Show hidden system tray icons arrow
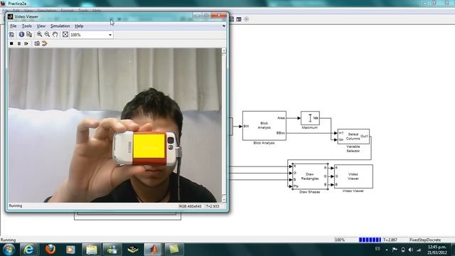455x256 pixels. (387, 250)
